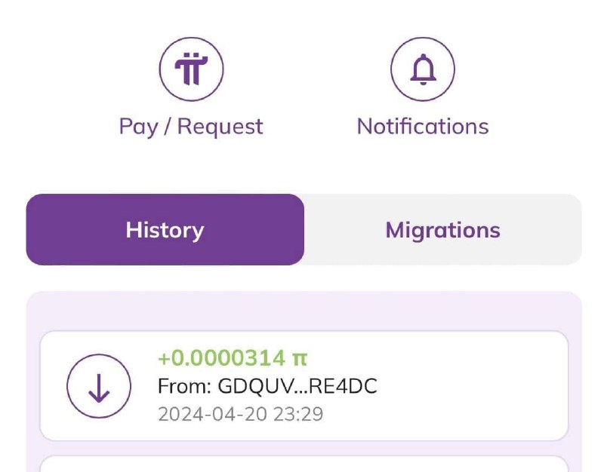This screenshot has width=604, height=472.
Task: Tap the blank area right of the sender address
Action: [x=468, y=386]
